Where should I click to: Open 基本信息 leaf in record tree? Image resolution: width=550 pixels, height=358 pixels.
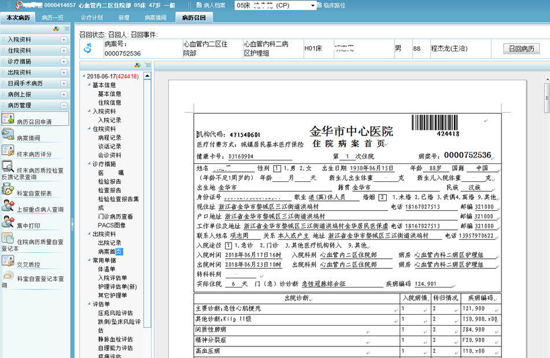(x=109, y=94)
